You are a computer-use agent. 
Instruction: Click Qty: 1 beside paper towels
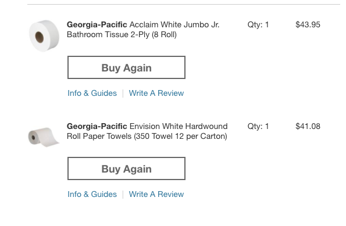click(x=258, y=126)
